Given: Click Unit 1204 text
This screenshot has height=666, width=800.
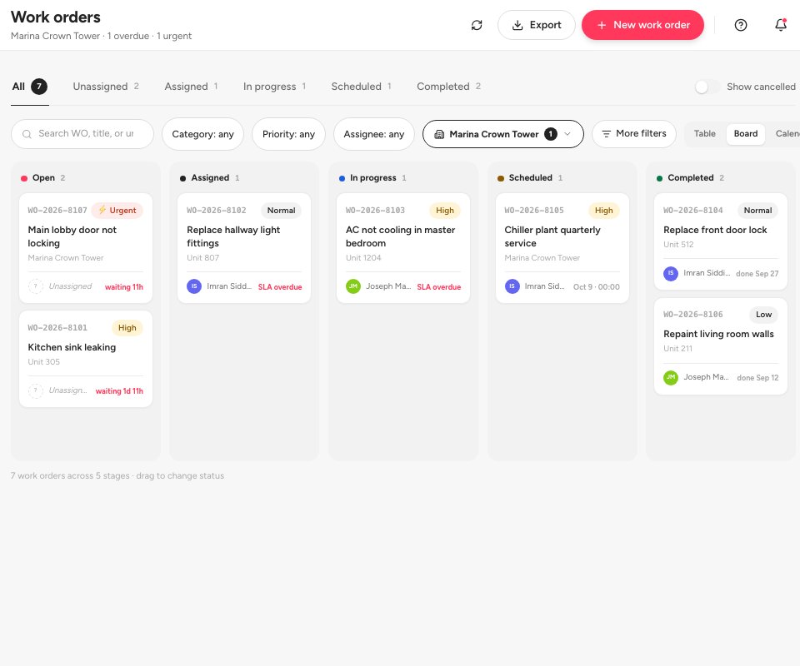Looking at the screenshot, I should click(x=363, y=258).
